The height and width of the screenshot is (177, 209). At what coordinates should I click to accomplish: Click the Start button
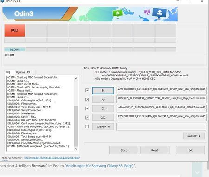point(124,150)
